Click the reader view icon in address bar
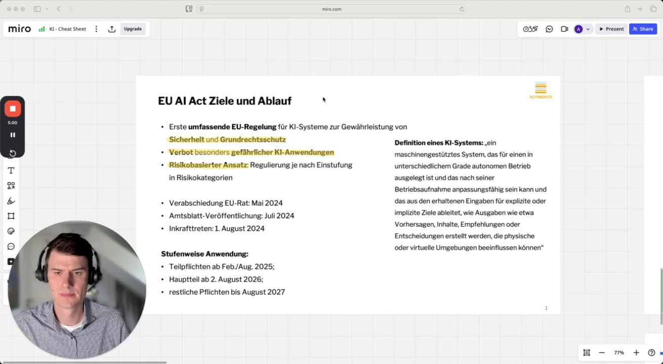Image resolution: width=663 pixels, height=364 pixels. (201, 9)
